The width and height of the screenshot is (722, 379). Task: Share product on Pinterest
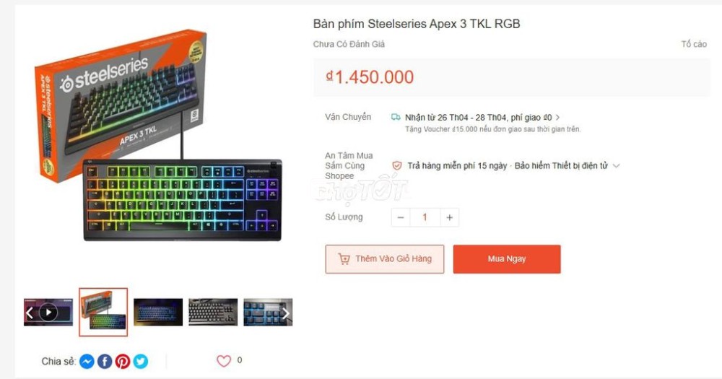coord(123,362)
